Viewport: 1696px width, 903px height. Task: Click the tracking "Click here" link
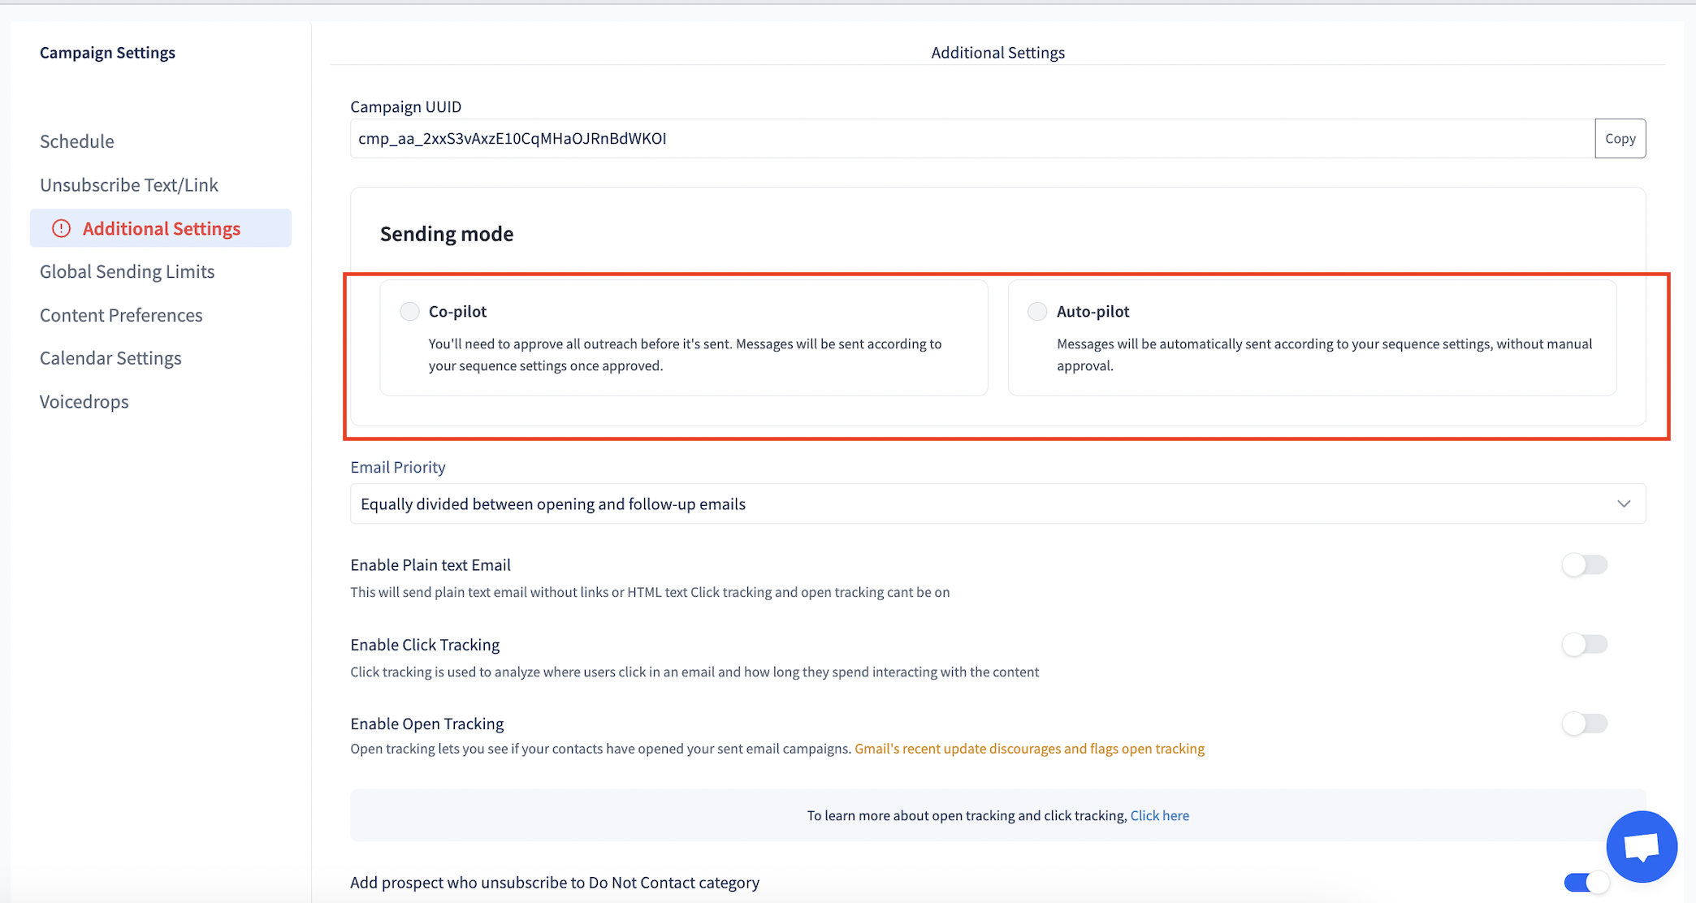(x=1159, y=815)
